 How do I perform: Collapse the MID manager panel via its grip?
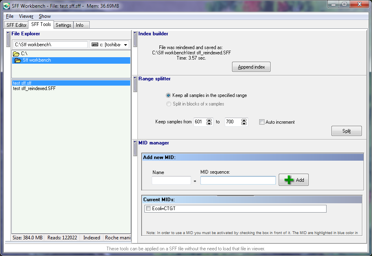pyautogui.click(x=135, y=149)
